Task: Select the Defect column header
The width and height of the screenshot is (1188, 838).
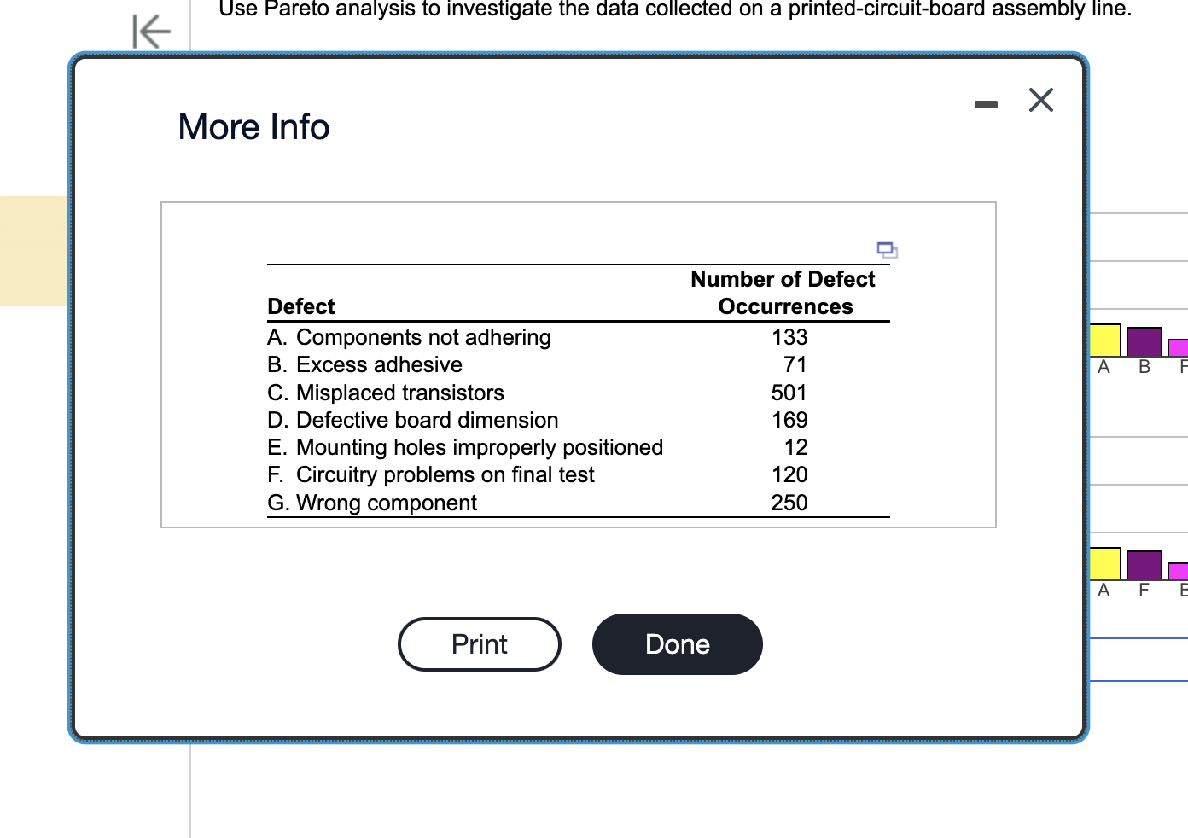Action: click(300, 306)
